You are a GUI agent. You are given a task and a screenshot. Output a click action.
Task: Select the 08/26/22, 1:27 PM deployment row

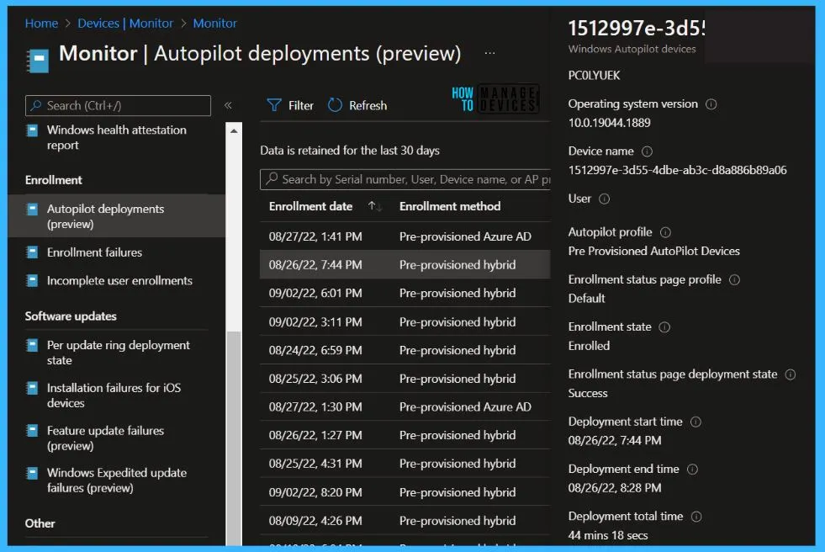tap(405, 435)
